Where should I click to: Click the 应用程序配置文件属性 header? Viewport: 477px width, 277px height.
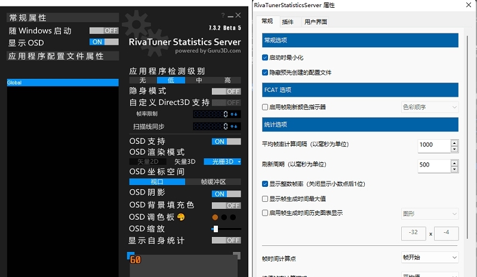(x=63, y=56)
